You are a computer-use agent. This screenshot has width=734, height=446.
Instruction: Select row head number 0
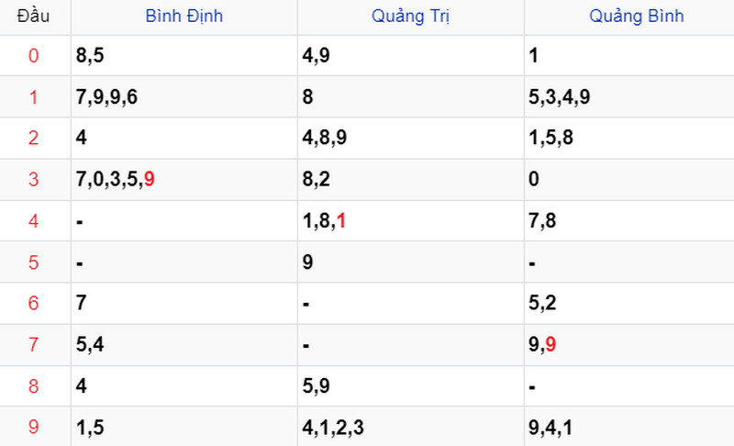[33, 56]
